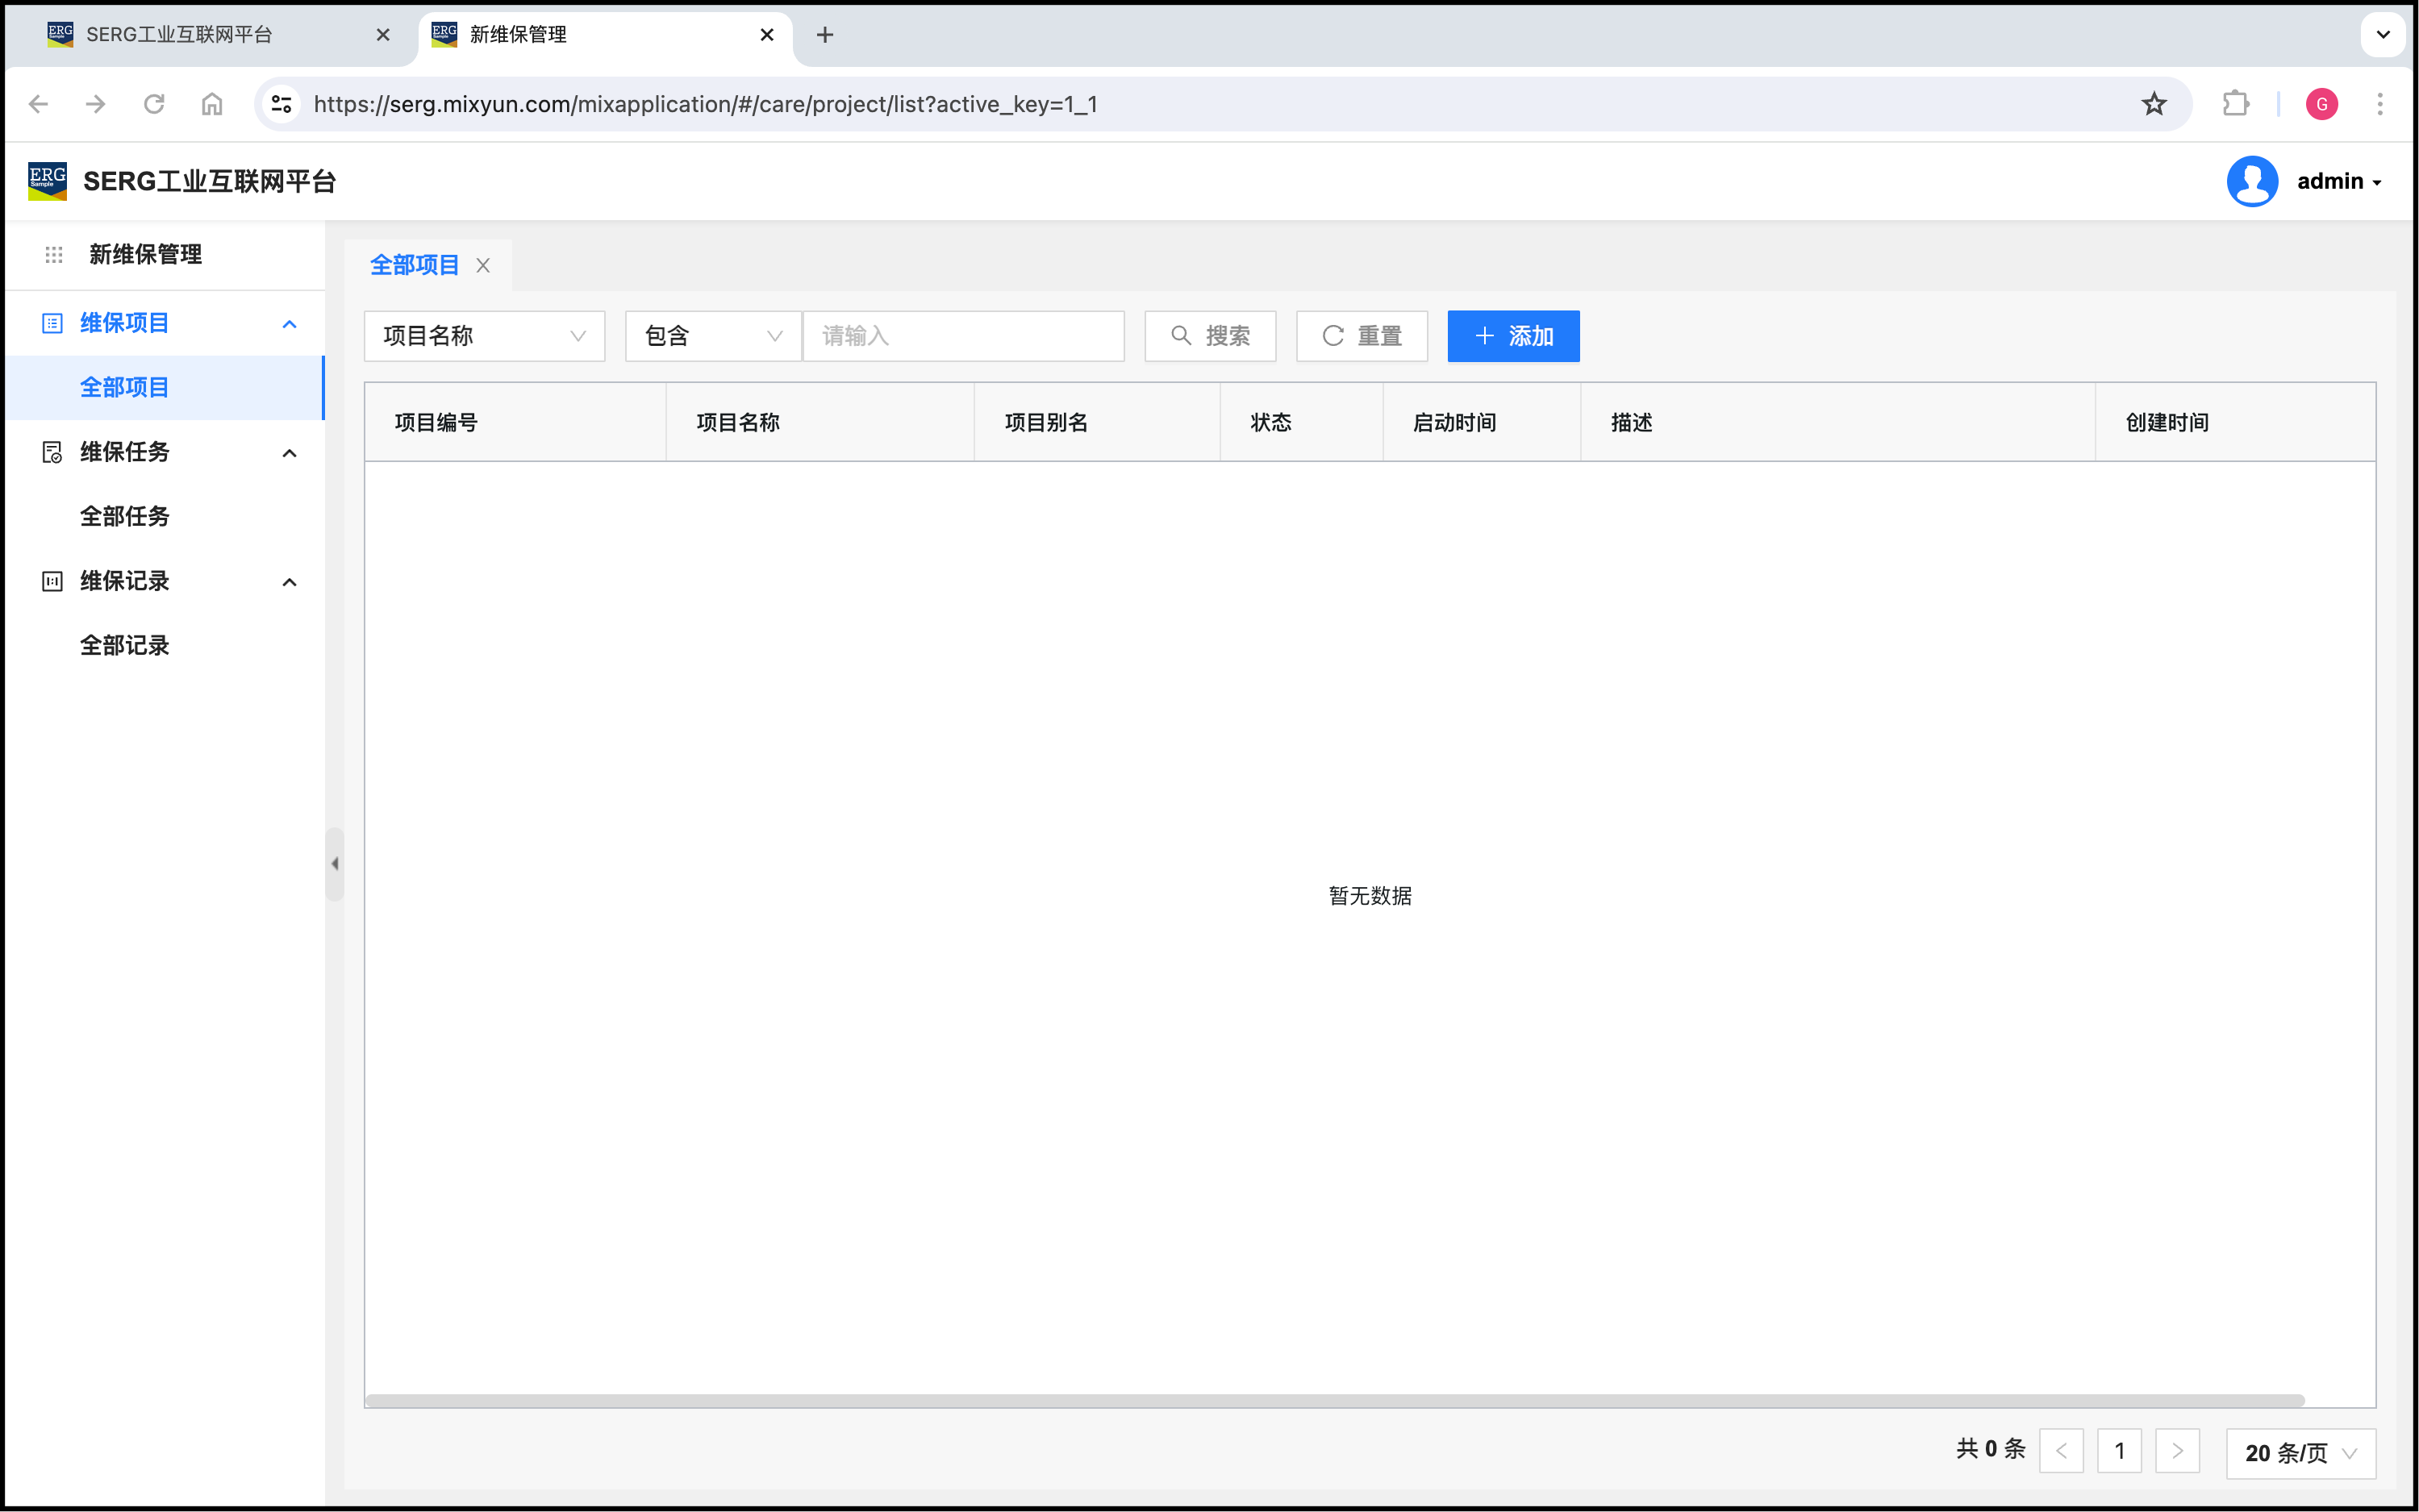Image resolution: width=2419 pixels, height=1512 pixels.
Task: Reload the page with the refresh icon
Action: pos(154,104)
